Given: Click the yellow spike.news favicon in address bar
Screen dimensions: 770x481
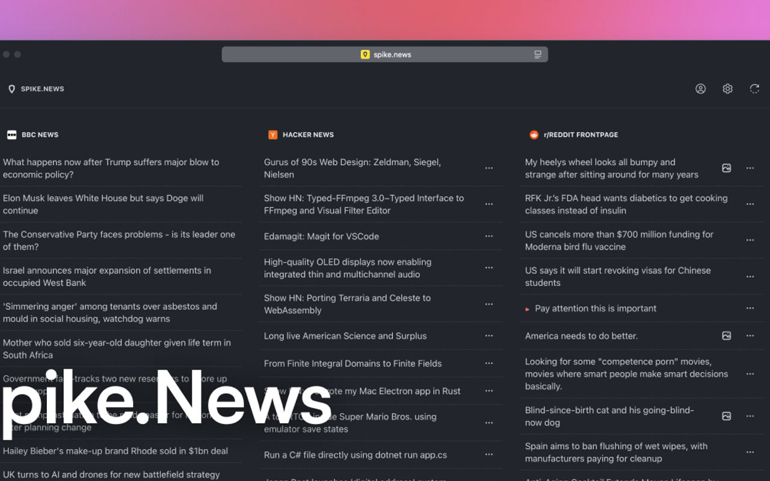Looking at the screenshot, I should (x=365, y=55).
